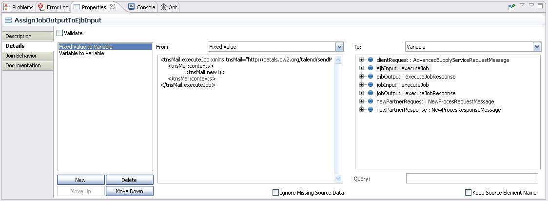Click the blue variable icon beside clientRequest

370,60
